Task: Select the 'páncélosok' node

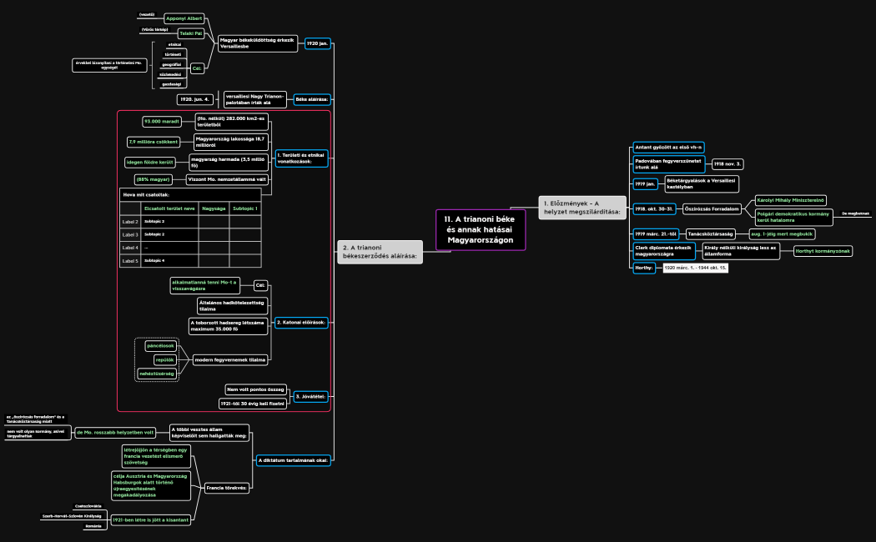Action: pos(160,345)
